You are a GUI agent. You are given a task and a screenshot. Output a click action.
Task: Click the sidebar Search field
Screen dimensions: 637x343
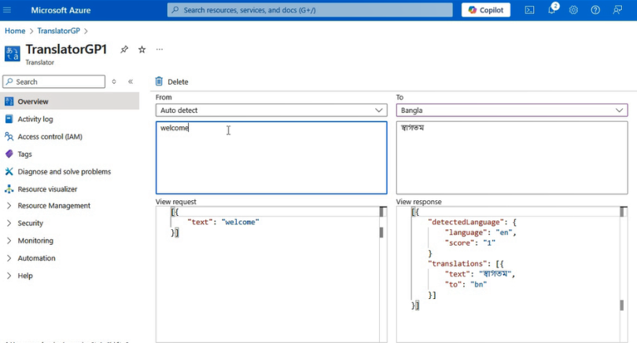tap(54, 82)
